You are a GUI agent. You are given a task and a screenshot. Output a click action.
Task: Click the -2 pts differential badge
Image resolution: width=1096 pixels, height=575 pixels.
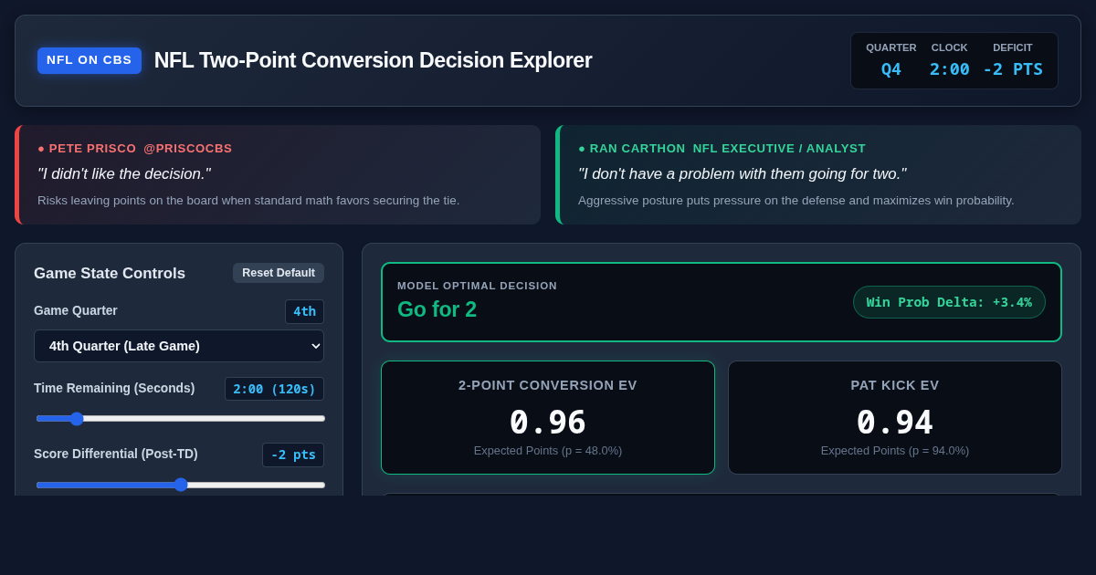click(x=293, y=455)
